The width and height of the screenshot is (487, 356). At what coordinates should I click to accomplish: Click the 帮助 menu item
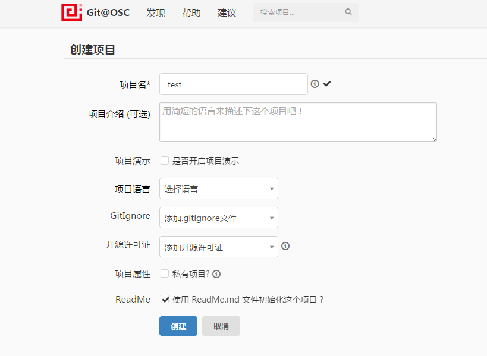[x=191, y=12]
